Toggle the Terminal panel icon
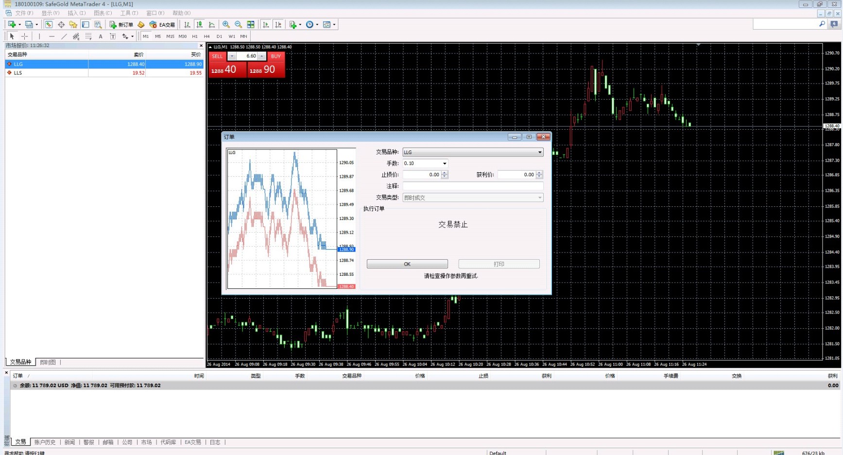Screen dimensions: 843x455 [x=86, y=24]
